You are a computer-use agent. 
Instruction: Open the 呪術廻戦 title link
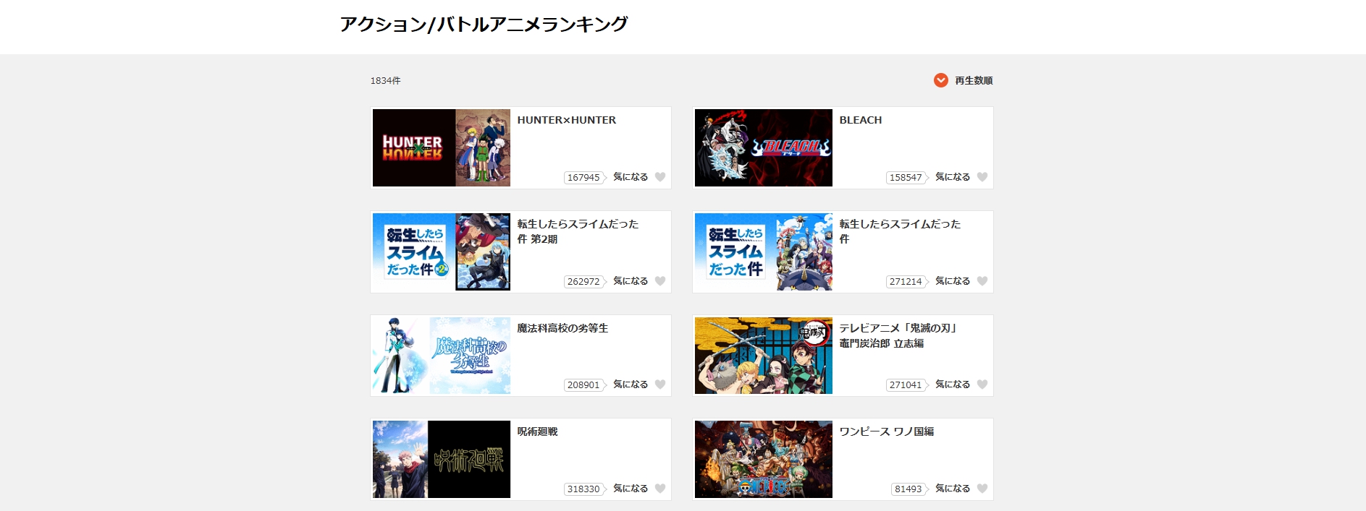(x=537, y=431)
